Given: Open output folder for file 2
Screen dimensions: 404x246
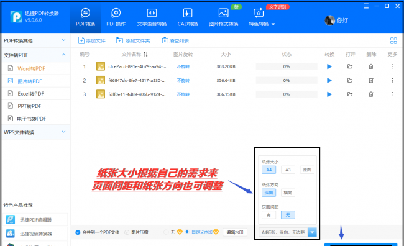Looking at the screenshot, I should pos(350,80).
